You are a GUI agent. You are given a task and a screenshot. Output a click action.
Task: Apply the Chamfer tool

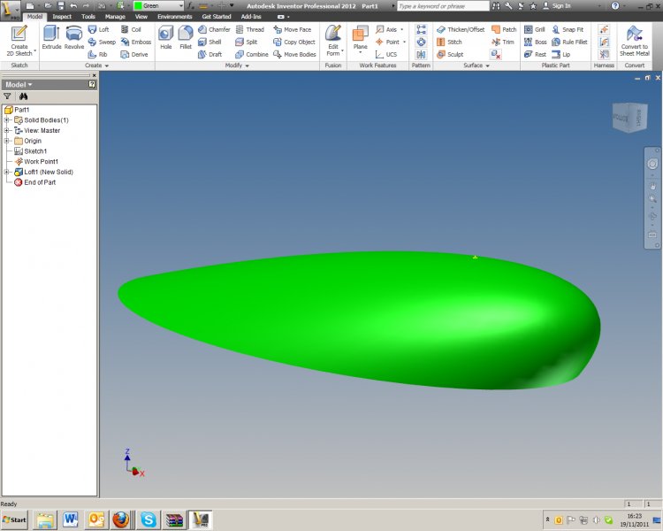(214, 29)
